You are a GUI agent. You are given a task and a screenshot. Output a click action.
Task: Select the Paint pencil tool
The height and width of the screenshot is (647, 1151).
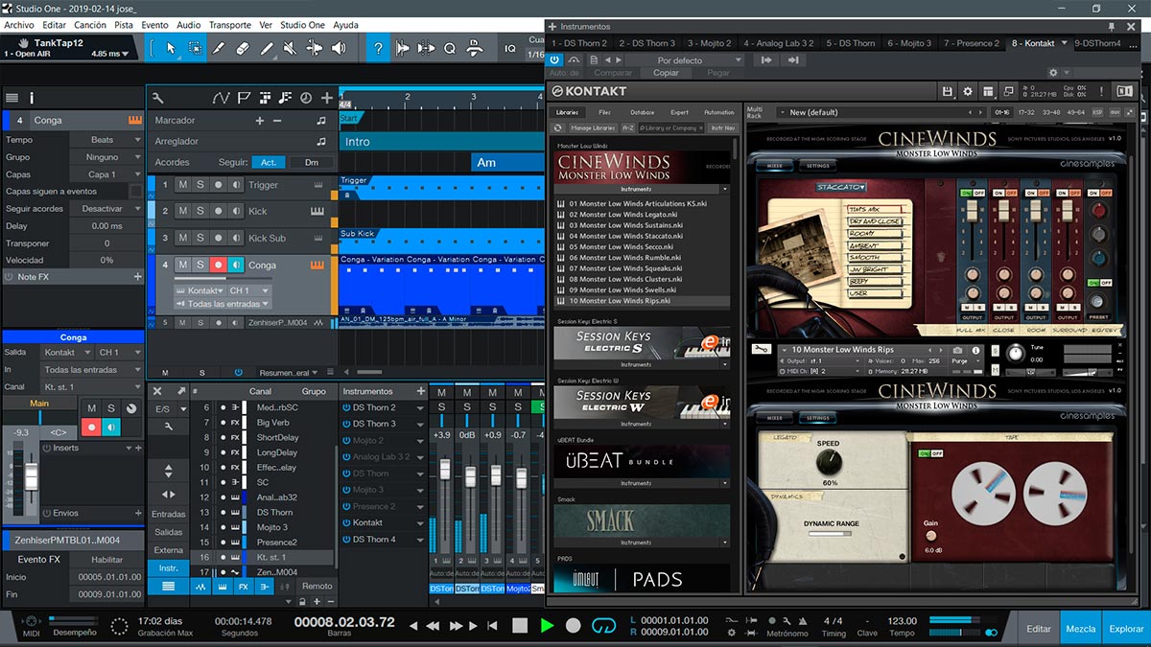[x=267, y=48]
